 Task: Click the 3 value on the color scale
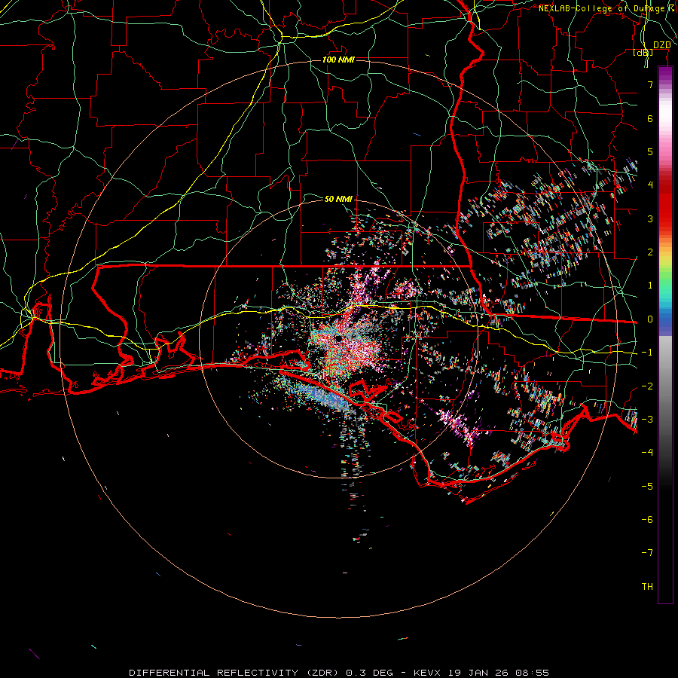pos(650,218)
